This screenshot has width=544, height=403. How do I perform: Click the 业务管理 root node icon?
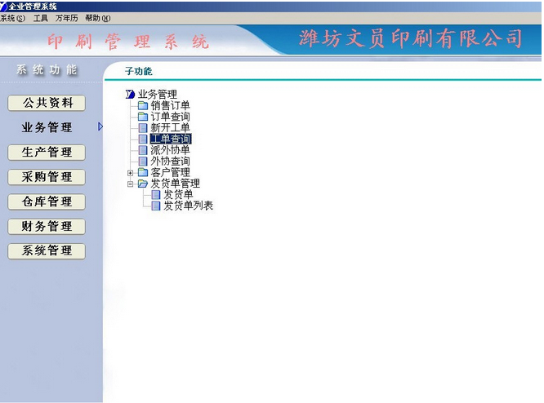(130, 94)
